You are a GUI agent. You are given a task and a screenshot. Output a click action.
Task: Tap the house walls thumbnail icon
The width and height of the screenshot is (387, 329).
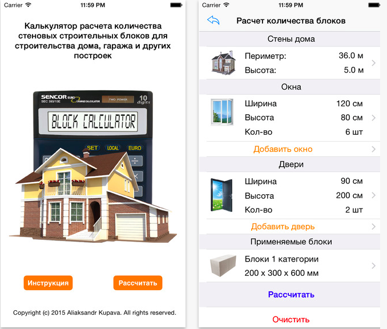224,63
